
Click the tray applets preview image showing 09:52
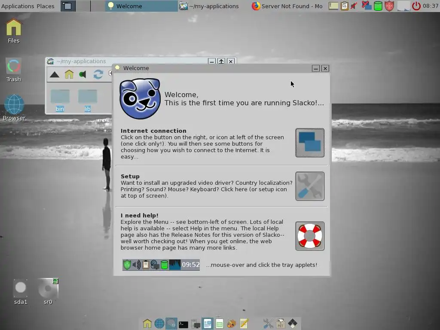[161, 265]
